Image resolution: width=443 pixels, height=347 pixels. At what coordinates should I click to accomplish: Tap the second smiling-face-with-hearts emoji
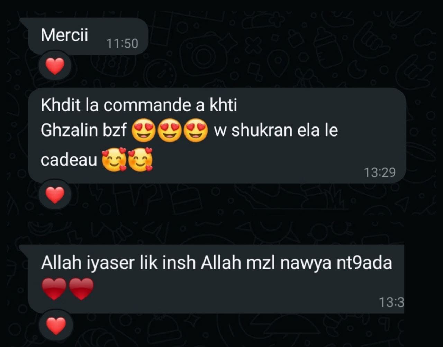pos(141,160)
